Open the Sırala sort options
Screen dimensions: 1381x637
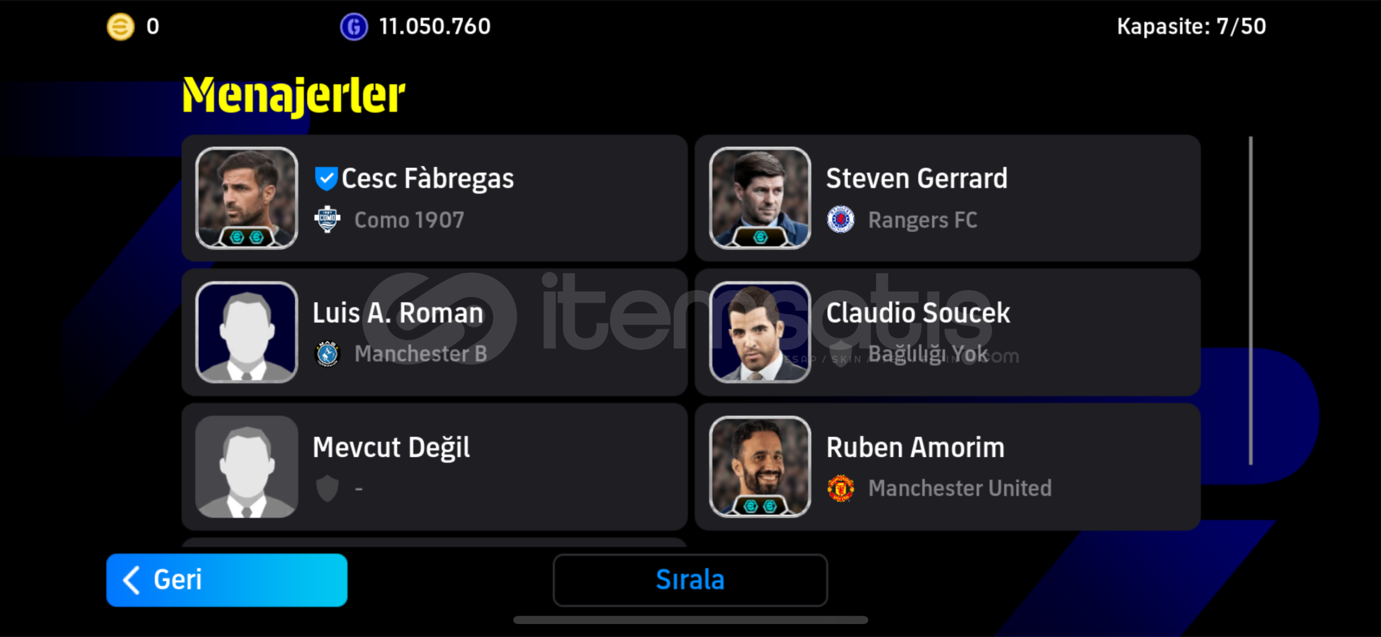click(x=690, y=580)
